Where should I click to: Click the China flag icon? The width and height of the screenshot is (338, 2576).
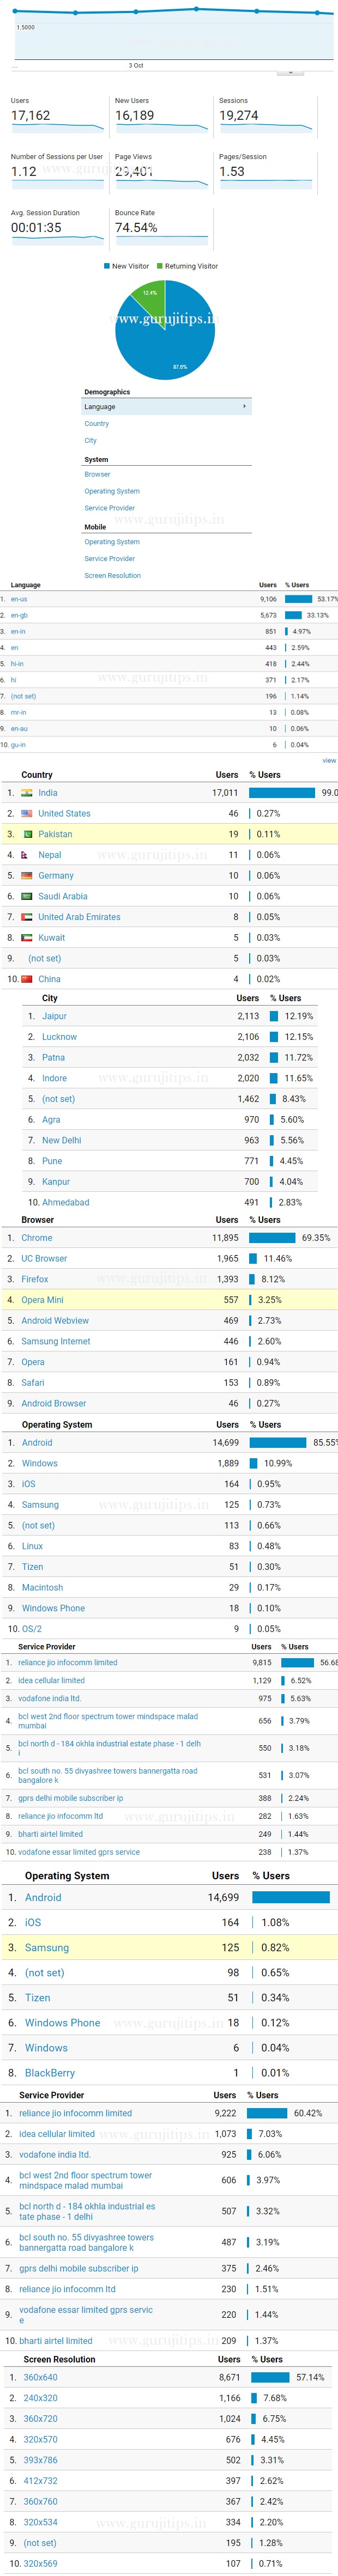26,979
